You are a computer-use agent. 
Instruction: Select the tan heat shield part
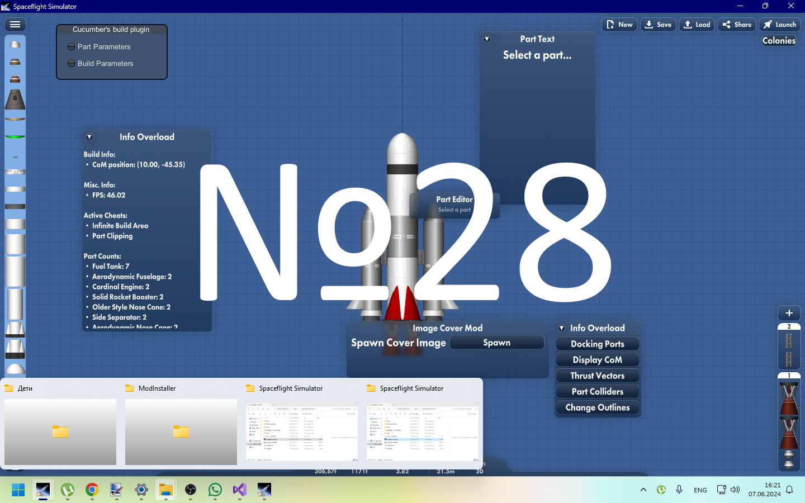click(15, 118)
